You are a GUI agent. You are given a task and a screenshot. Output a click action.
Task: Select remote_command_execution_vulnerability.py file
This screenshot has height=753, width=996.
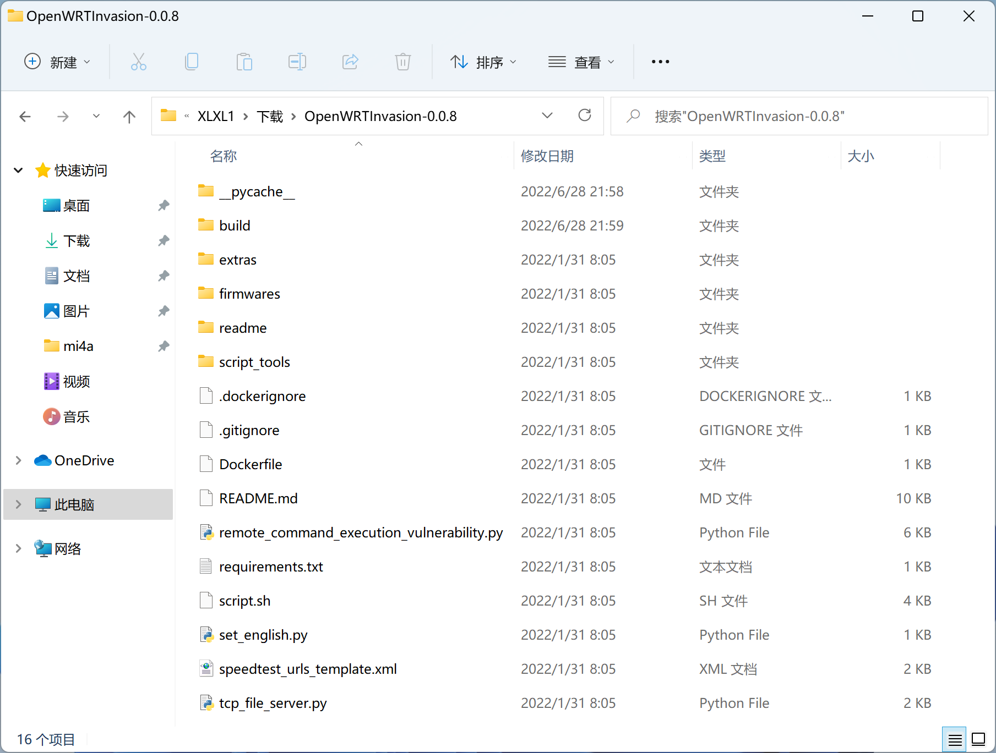361,532
